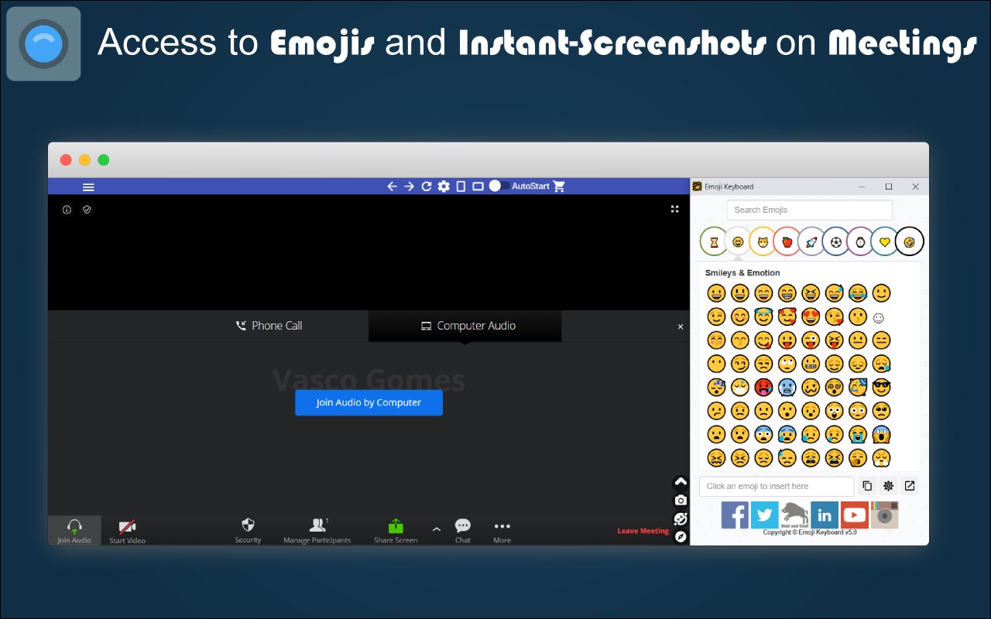The width and height of the screenshot is (991, 619).
Task: Expand the Share Screen chevron
Action: (436, 530)
